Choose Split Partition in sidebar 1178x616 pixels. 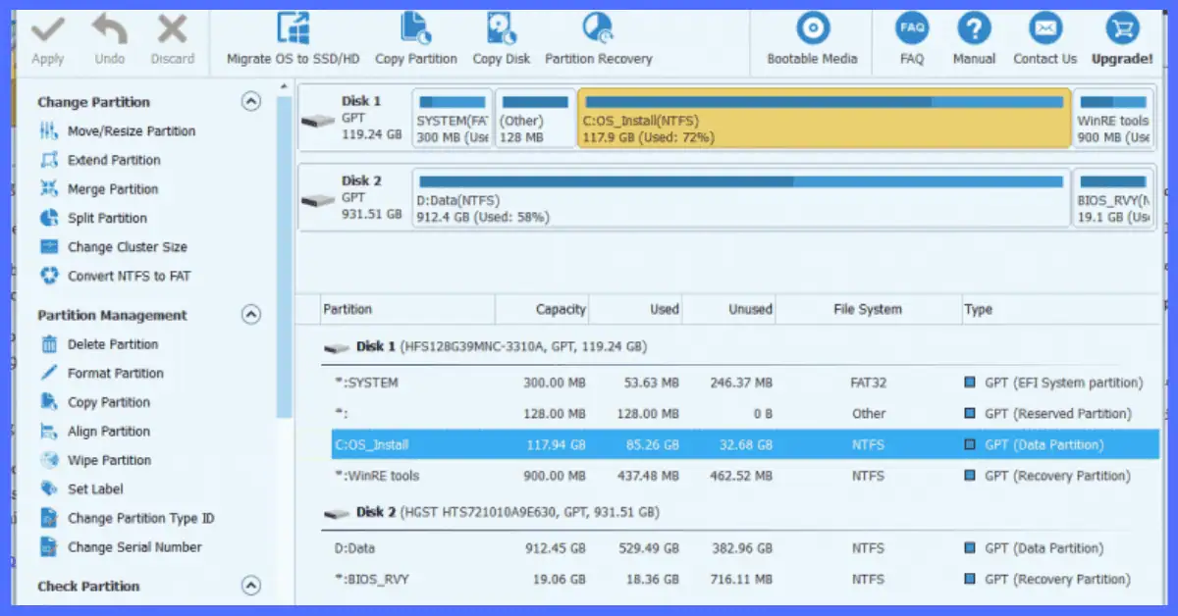tap(94, 218)
